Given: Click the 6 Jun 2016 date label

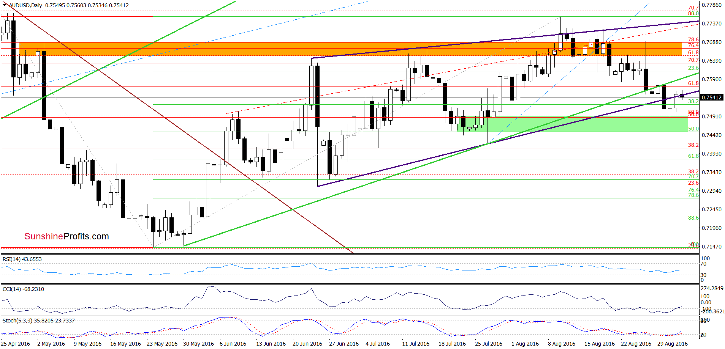Looking at the screenshot, I should [233, 344].
